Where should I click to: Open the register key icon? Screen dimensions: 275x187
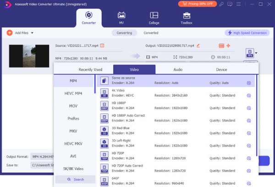point(221,4)
